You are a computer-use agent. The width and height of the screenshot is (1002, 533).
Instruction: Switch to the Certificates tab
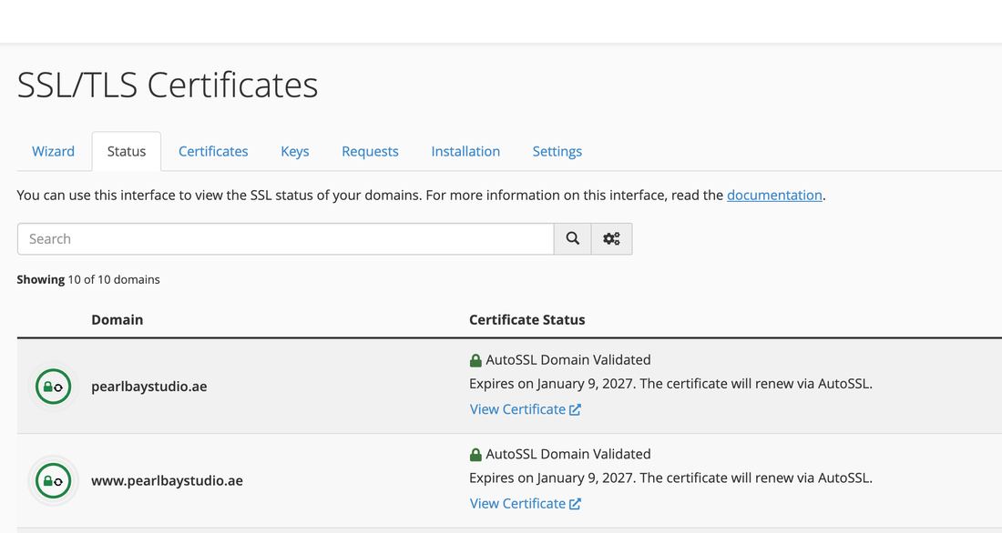pyautogui.click(x=213, y=151)
